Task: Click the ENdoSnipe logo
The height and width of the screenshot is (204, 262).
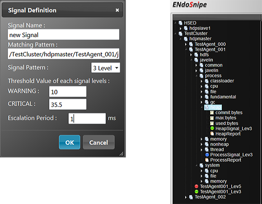Action: click(x=189, y=5)
